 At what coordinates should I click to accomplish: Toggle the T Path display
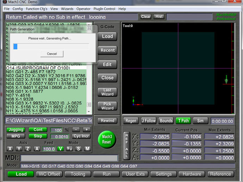[x=183, y=121]
